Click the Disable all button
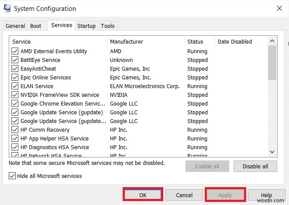 coord(255,166)
